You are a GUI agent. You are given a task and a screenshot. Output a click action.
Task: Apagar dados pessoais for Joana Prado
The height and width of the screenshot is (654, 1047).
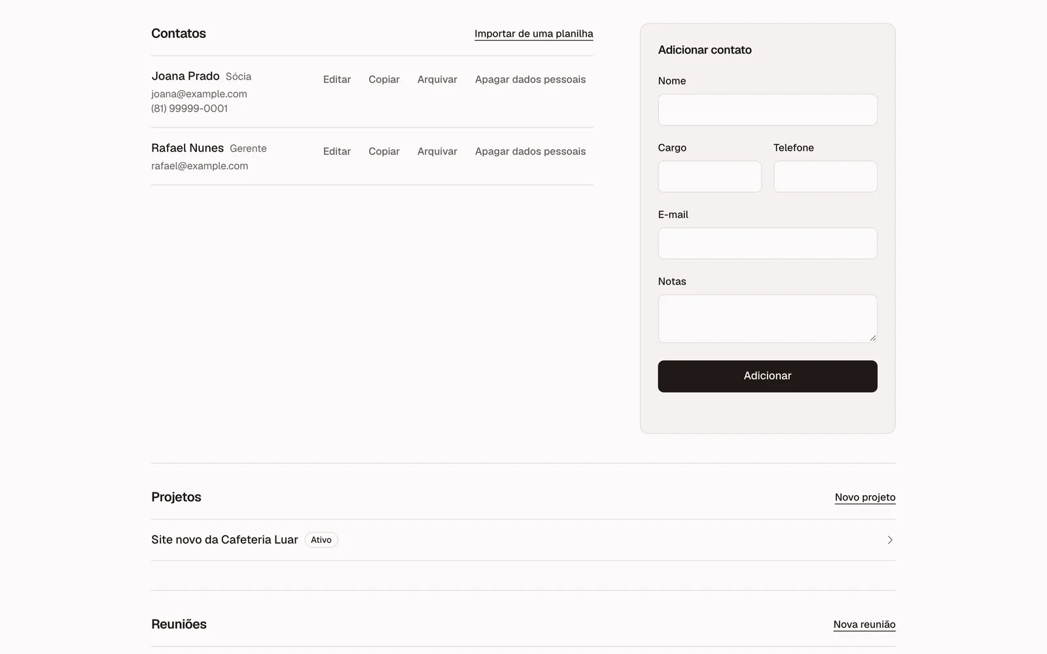531,80
